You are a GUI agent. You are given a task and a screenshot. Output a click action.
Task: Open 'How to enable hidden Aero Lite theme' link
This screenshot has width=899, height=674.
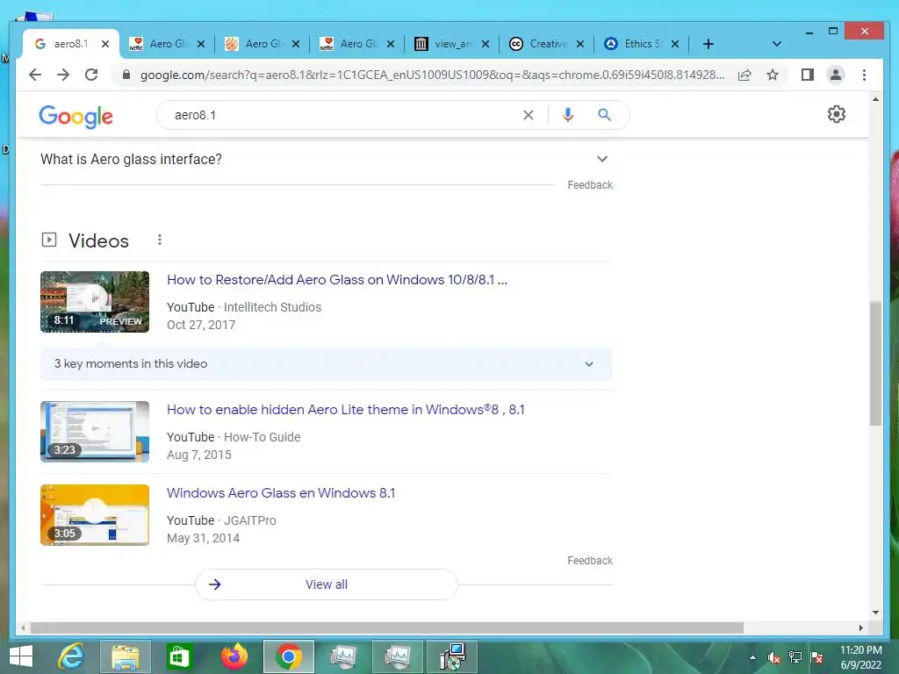pyautogui.click(x=345, y=410)
